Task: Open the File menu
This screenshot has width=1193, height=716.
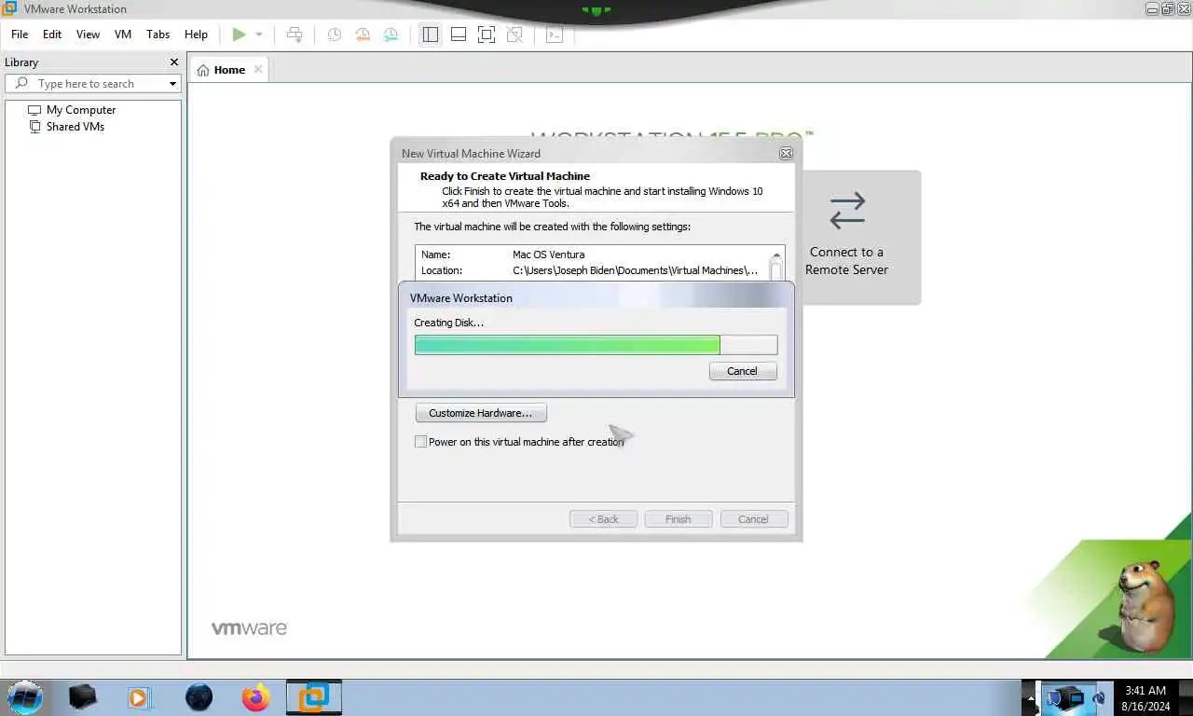Action: 20,34
